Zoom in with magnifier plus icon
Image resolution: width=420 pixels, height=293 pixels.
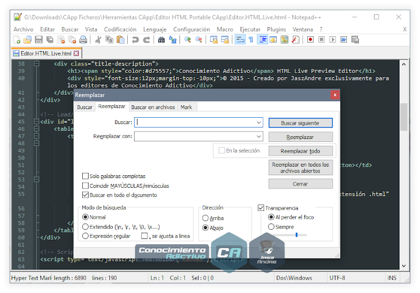tap(188, 40)
